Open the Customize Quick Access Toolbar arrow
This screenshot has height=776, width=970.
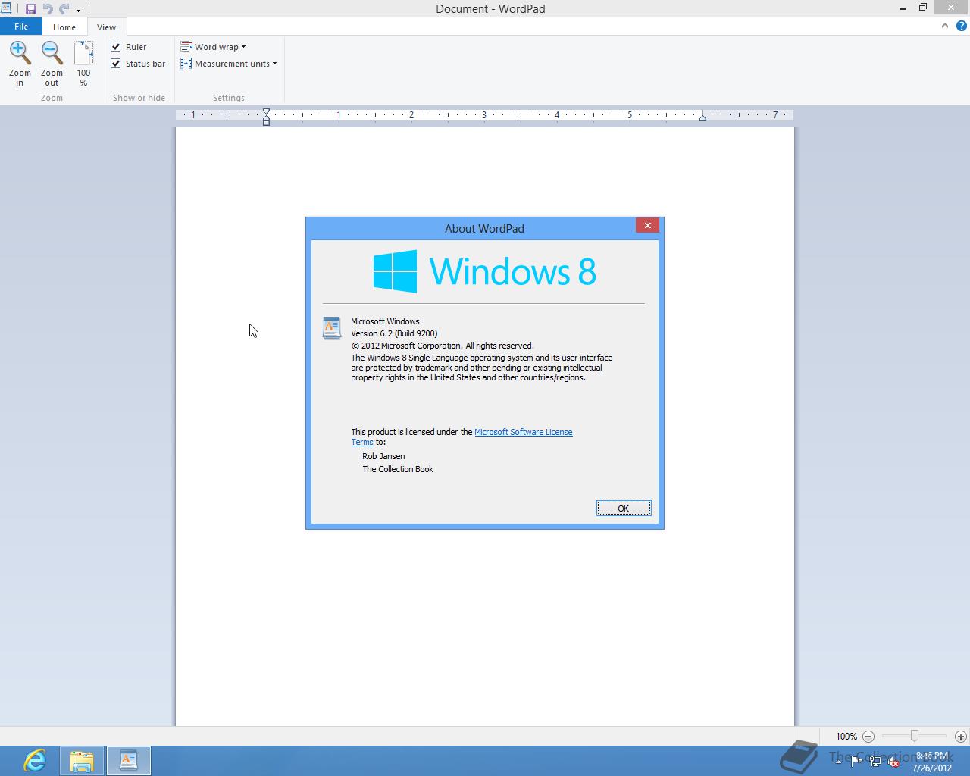click(x=78, y=10)
